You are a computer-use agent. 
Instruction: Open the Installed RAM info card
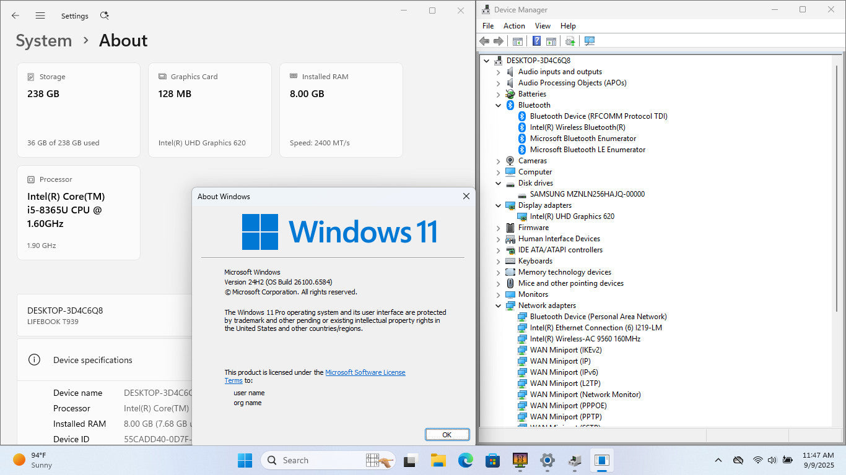341,110
